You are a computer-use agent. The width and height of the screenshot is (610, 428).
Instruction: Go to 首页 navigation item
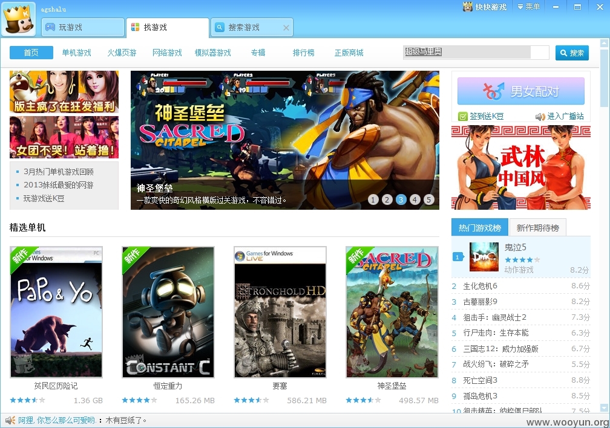pyautogui.click(x=31, y=53)
